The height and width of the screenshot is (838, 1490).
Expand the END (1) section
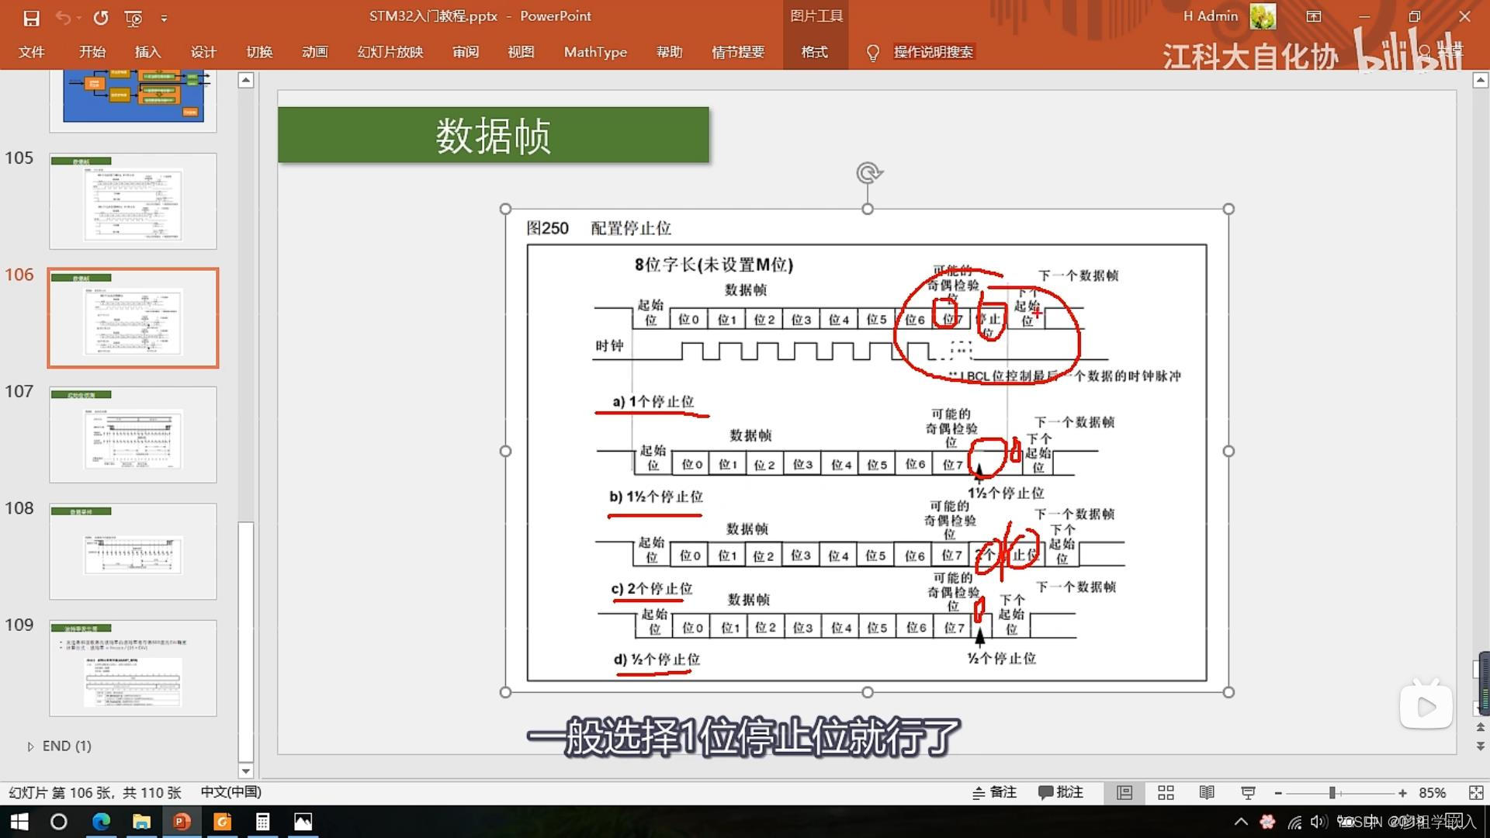click(30, 746)
